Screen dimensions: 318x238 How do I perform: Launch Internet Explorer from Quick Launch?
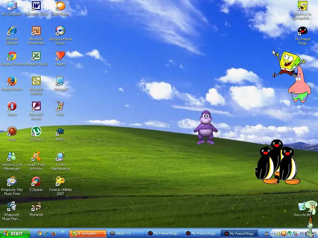[47, 233]
